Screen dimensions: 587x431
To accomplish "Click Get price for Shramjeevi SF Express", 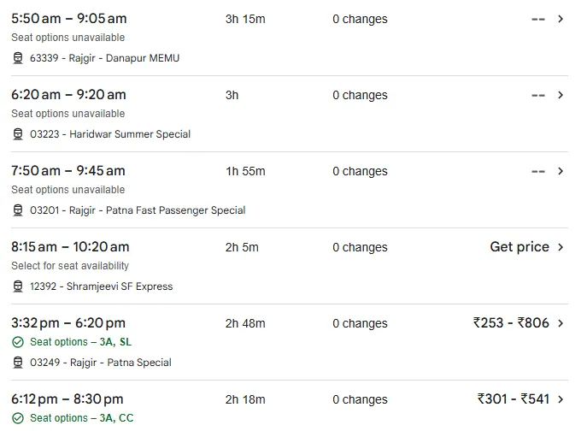I will click(519, 247).
